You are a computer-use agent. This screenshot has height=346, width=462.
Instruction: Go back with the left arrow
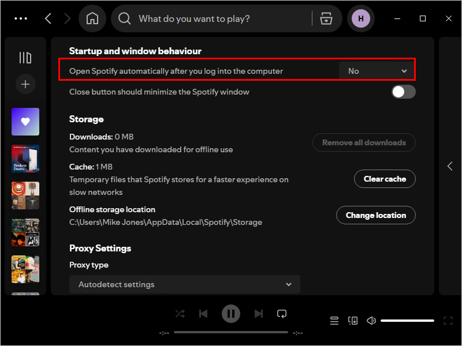pos(48,18)
